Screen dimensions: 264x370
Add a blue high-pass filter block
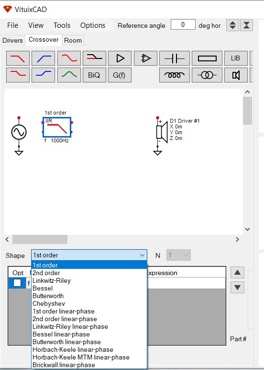point(44,58)
